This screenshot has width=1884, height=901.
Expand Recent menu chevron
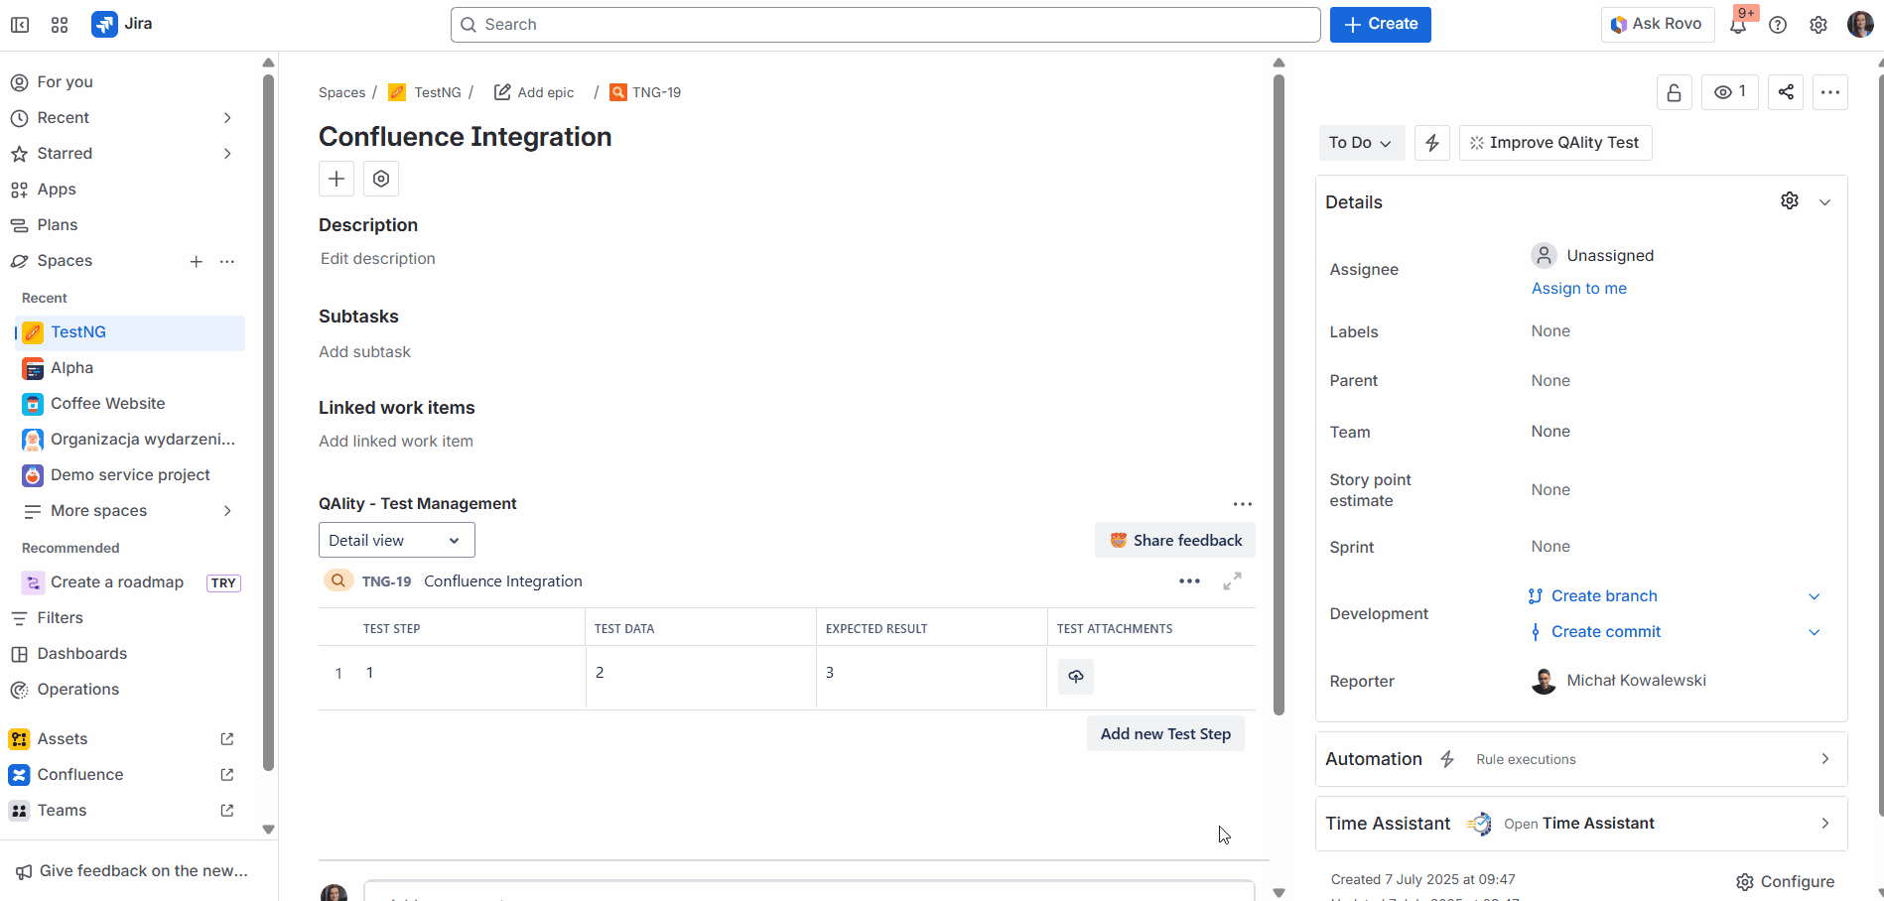point(227,118)
